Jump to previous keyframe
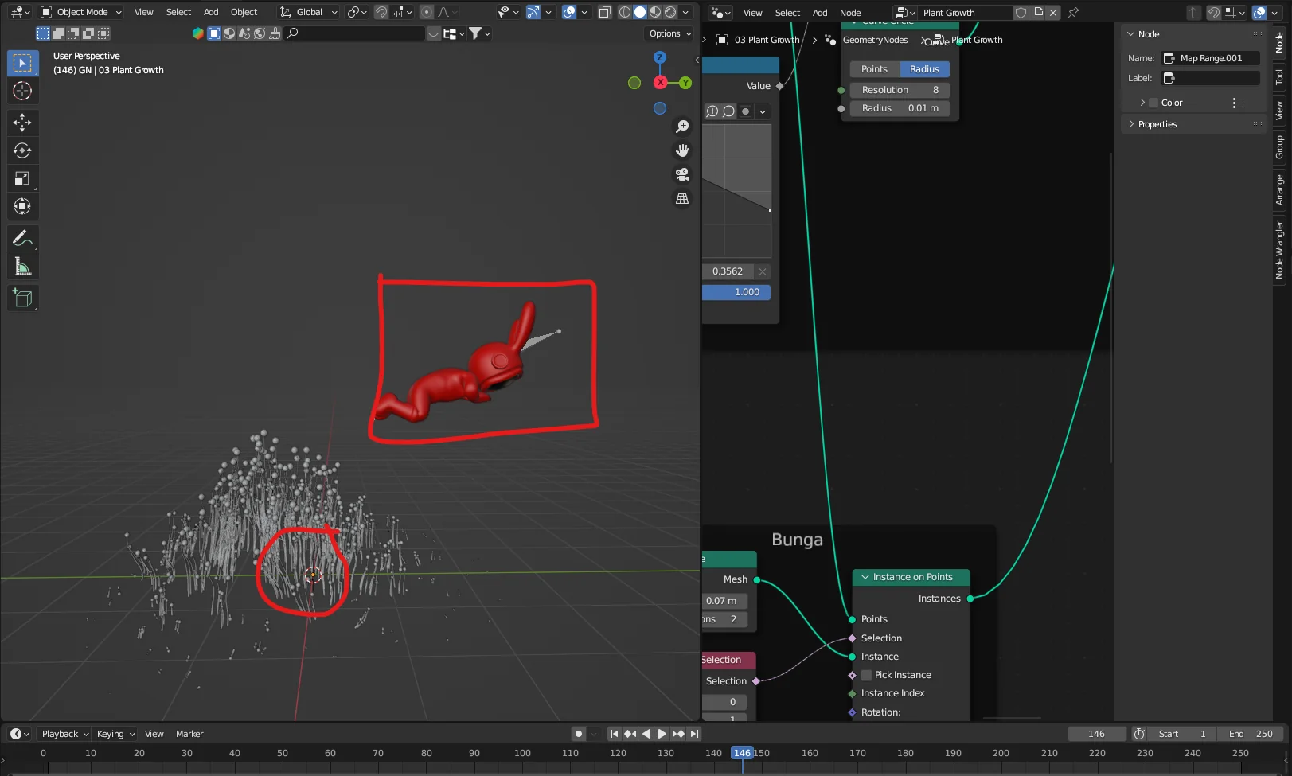The width and height of the screenshot is (1292, 776). click(630, 734)
